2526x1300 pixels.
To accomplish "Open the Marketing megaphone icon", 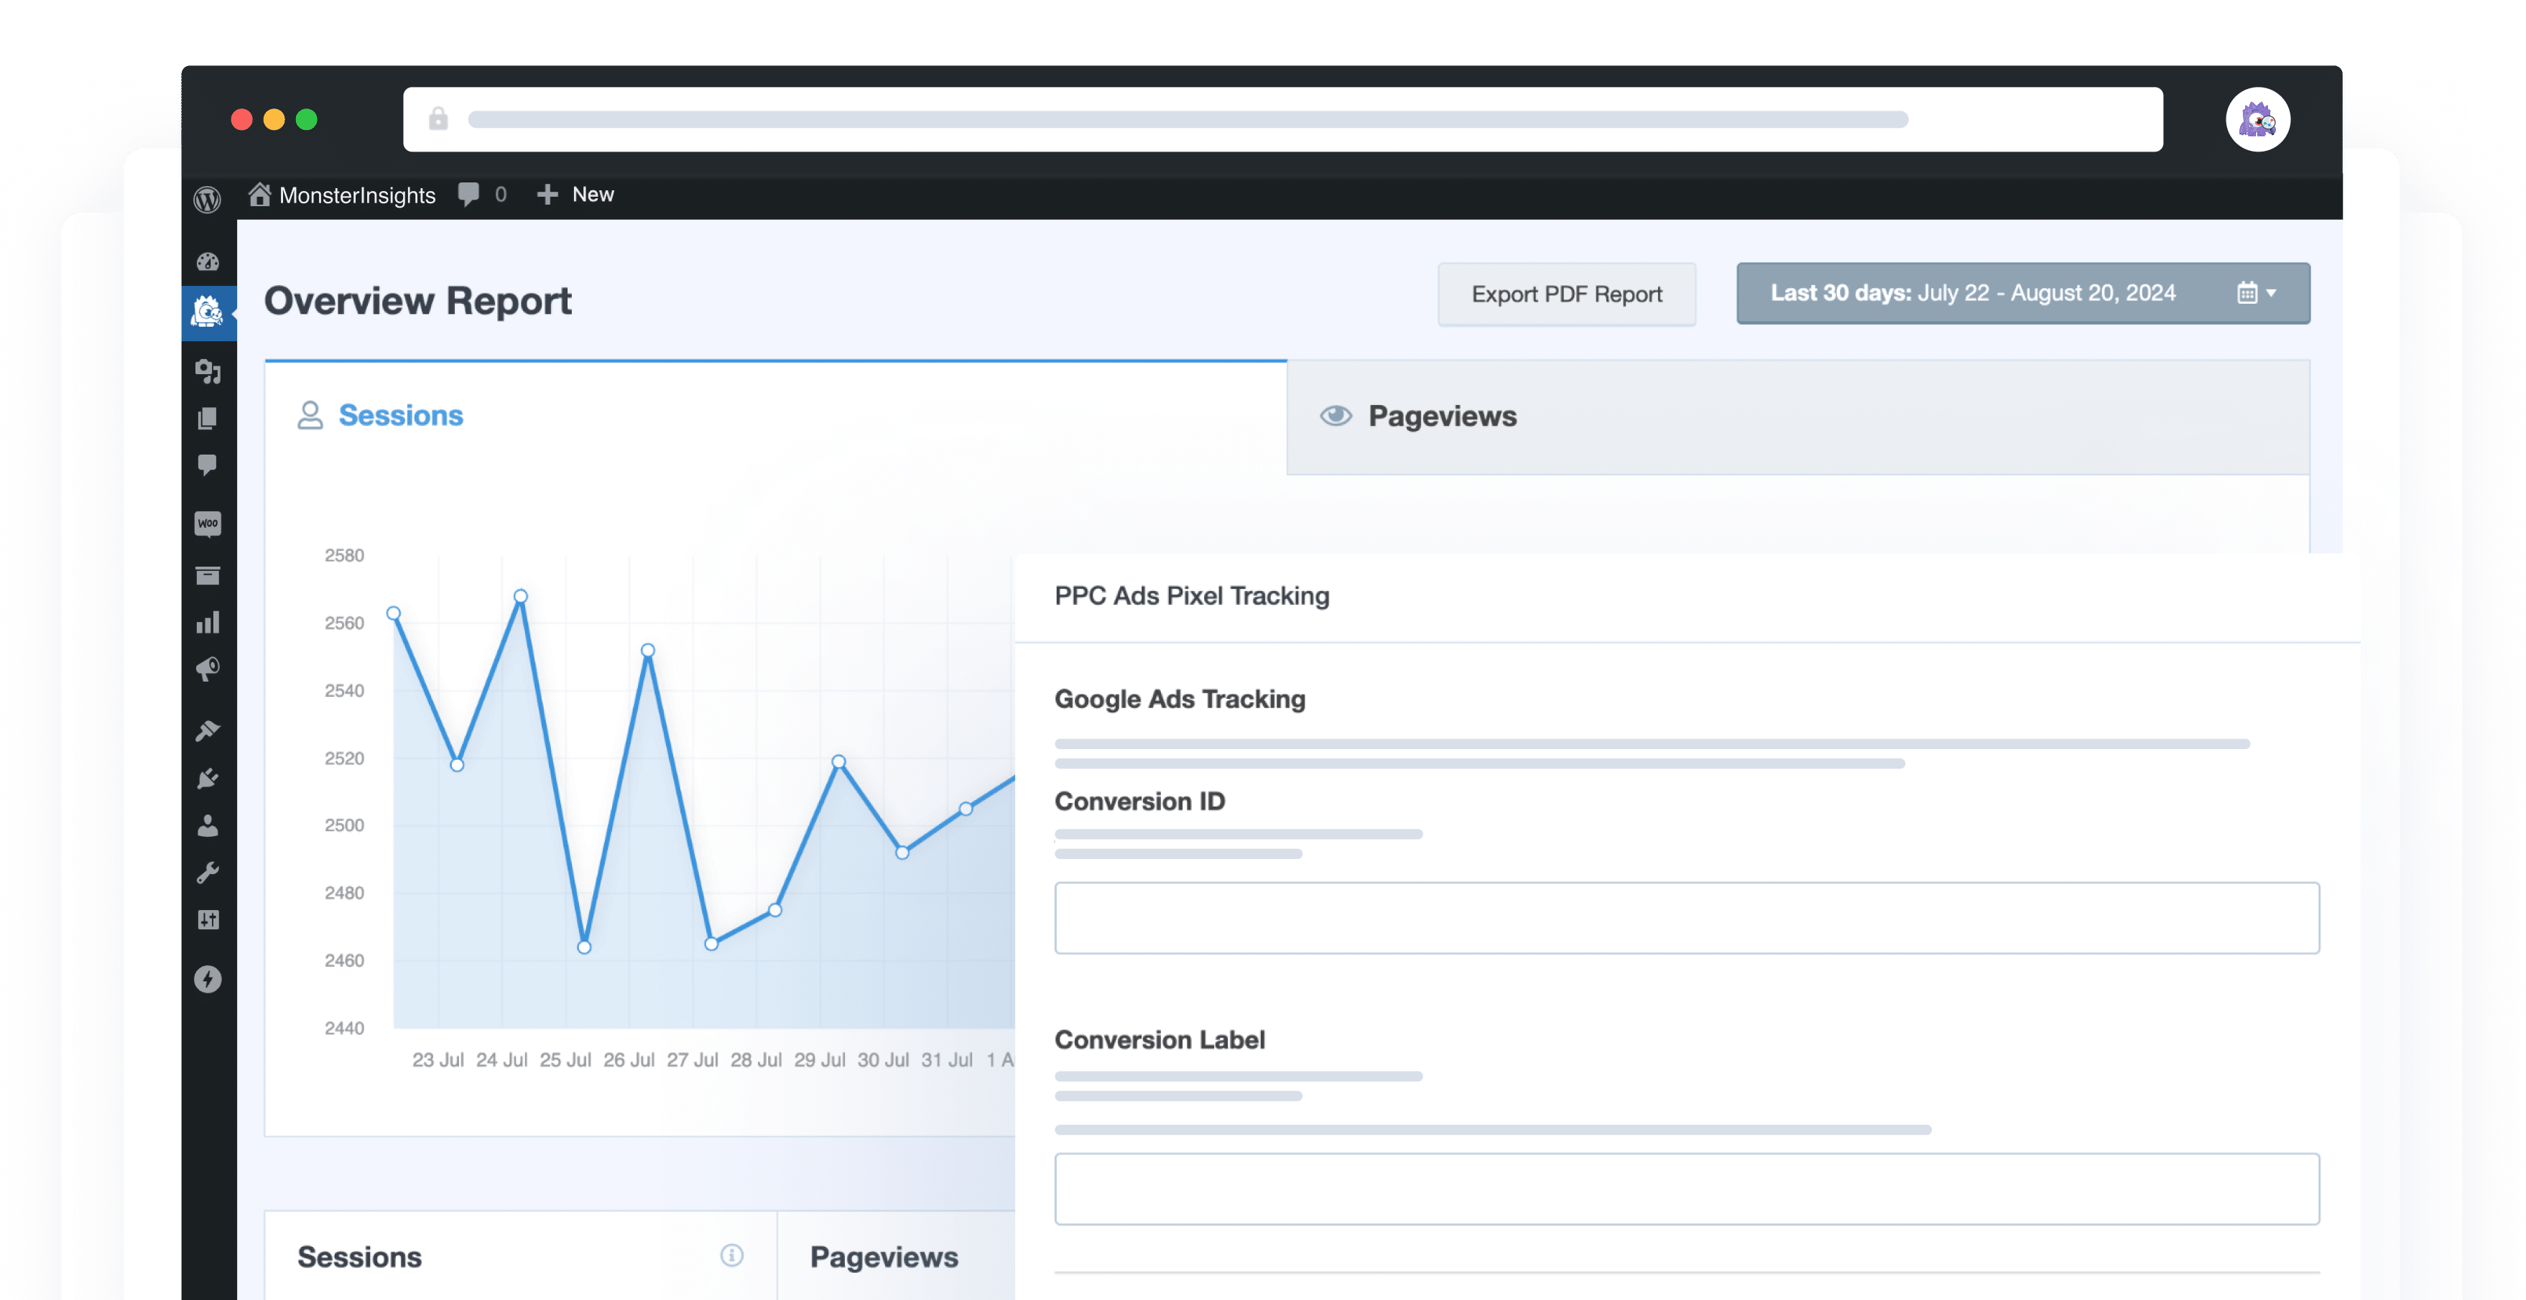I will [x=208, y=669].
